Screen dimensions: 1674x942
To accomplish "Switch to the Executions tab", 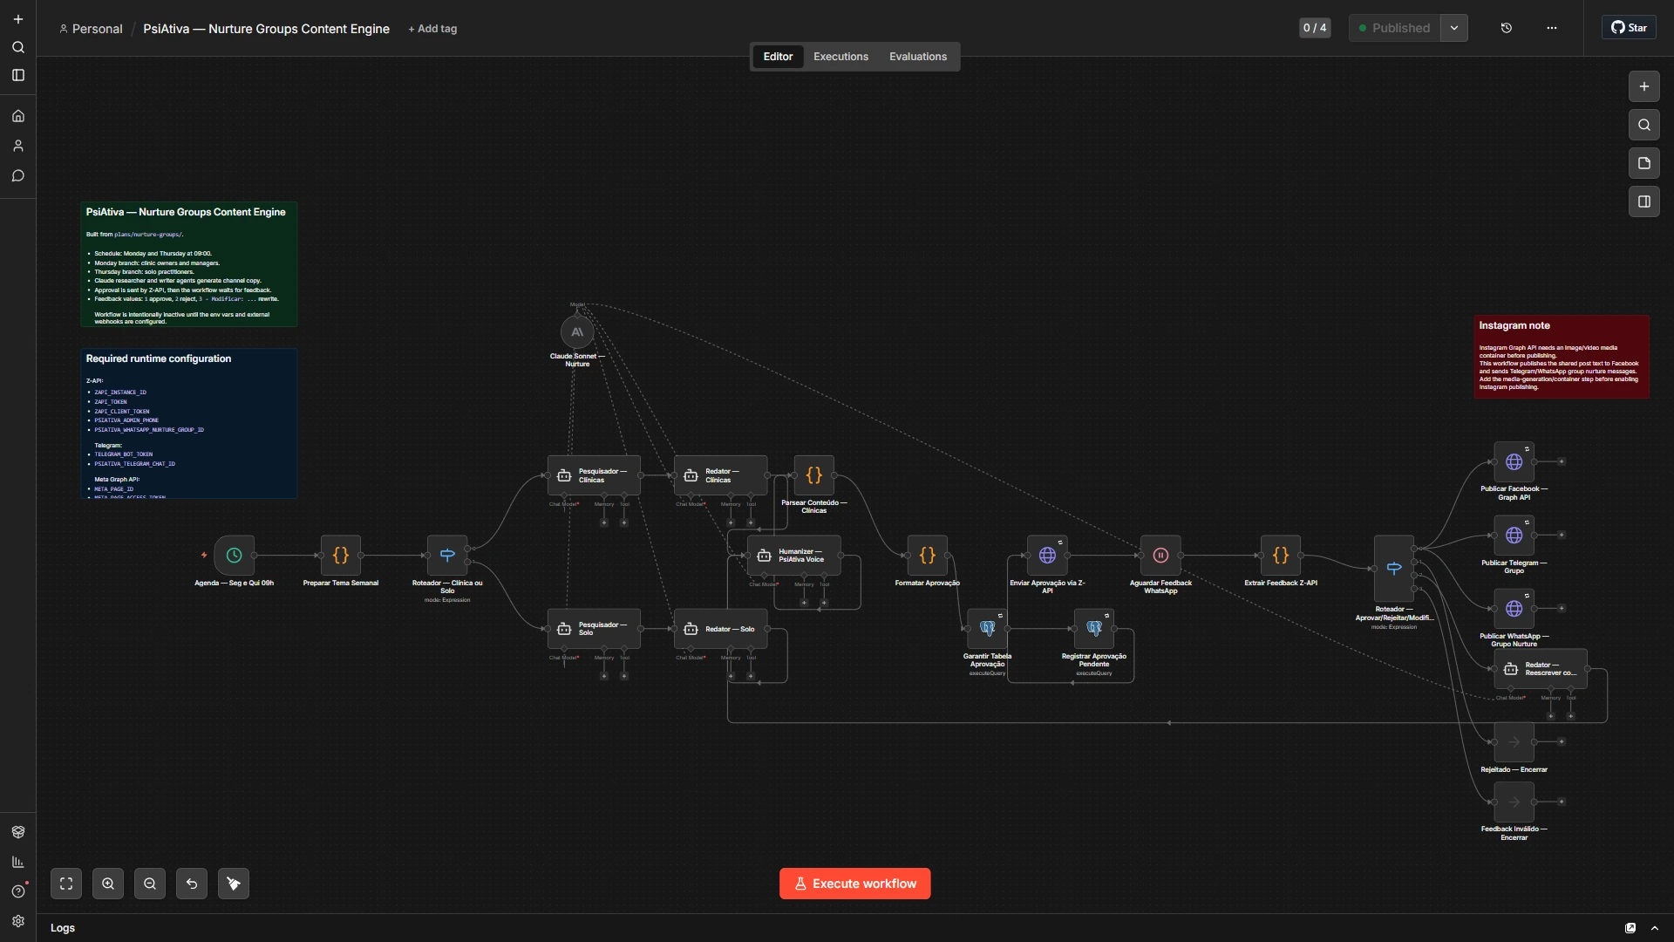I will [840, 57].
